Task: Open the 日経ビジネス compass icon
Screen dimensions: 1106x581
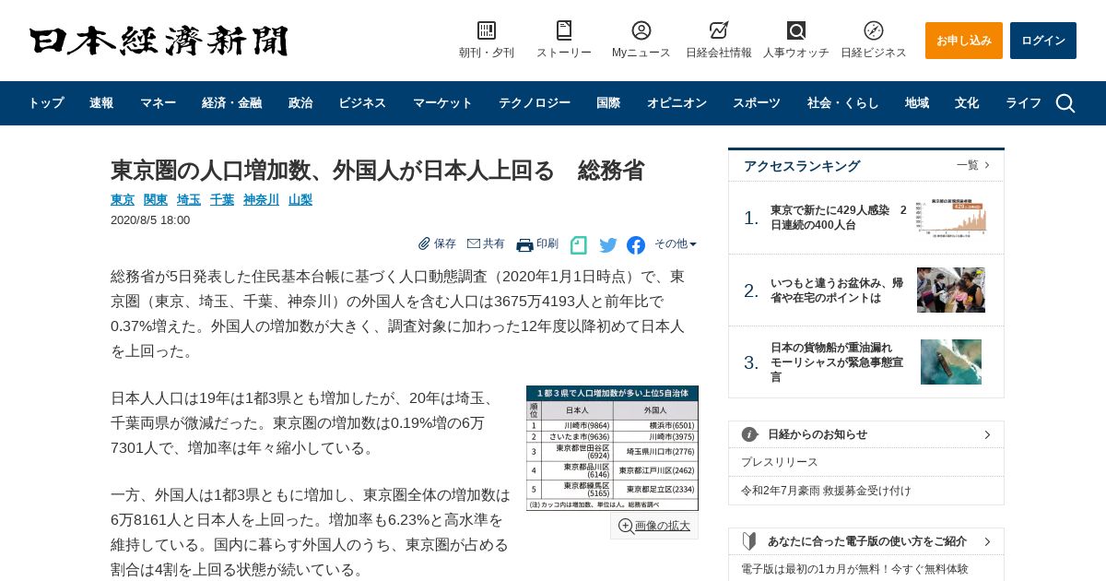Action: pos(874,30)
